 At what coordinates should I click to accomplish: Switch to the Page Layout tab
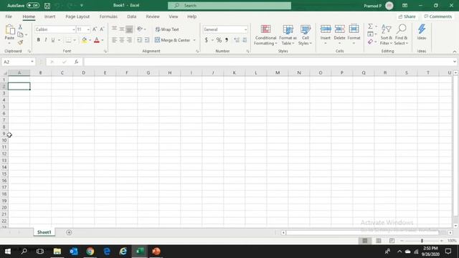click(77, 16)
